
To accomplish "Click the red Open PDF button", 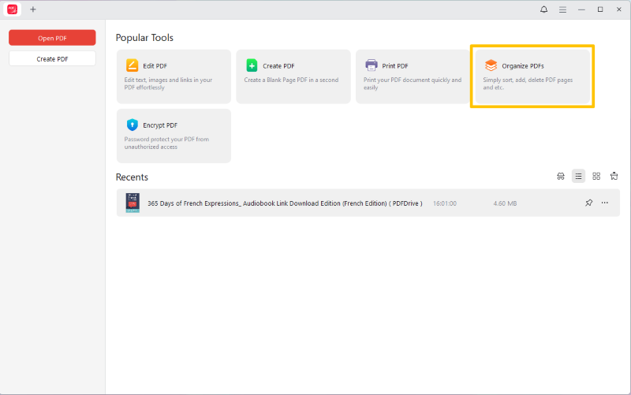I will [52, 38].
